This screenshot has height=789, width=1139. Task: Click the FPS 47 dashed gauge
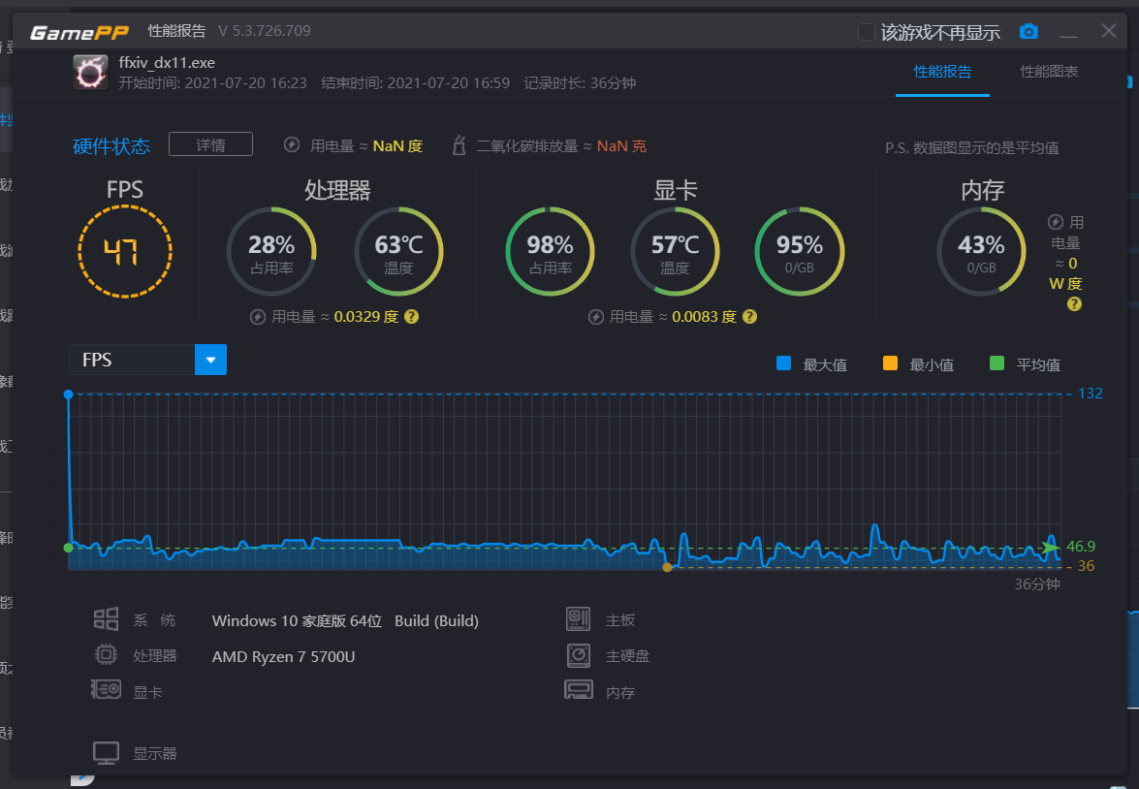coord(125,251)
